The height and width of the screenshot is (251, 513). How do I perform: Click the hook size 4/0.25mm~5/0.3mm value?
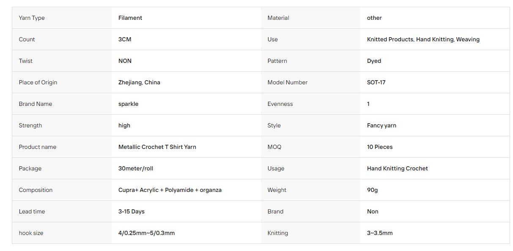pyautogui.click(x=146, y=233)
